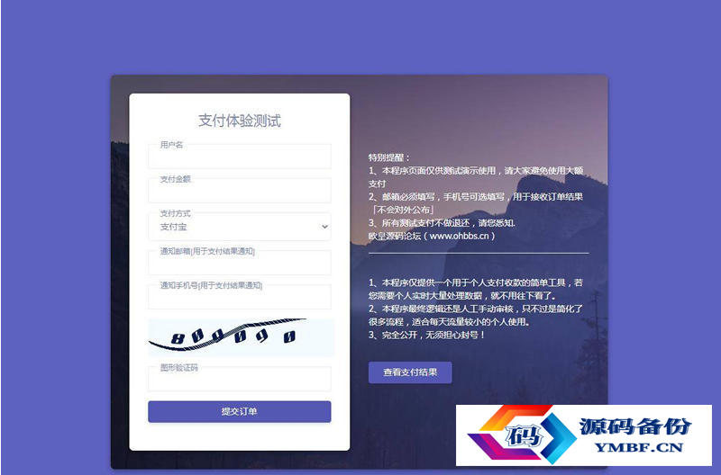The width and height of the screenshot is (721, 475).
Task: Click the colorful 码 logo icon
Action: coord(522,435)
